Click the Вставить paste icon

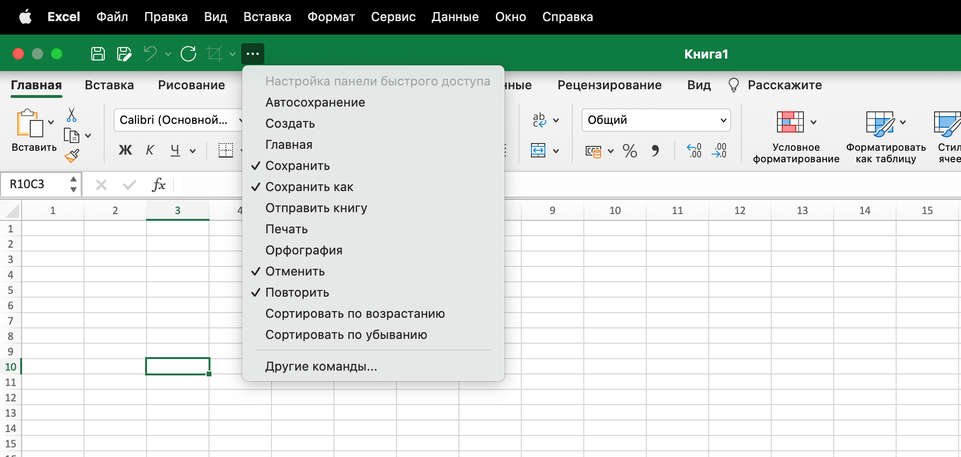coord(30,123)
